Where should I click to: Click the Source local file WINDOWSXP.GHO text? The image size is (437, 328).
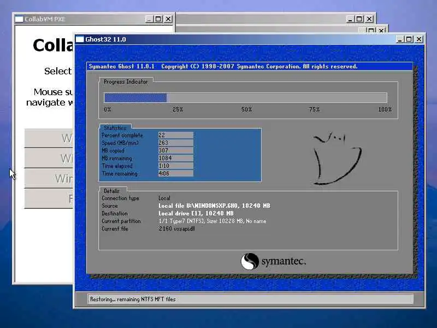point(214,206)
